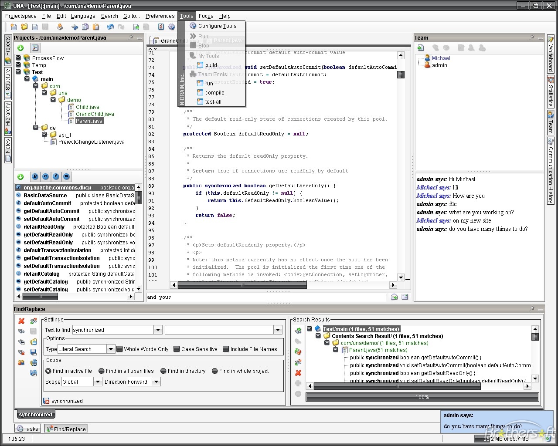Select the Find in whole project option

(x=215, y=371)
